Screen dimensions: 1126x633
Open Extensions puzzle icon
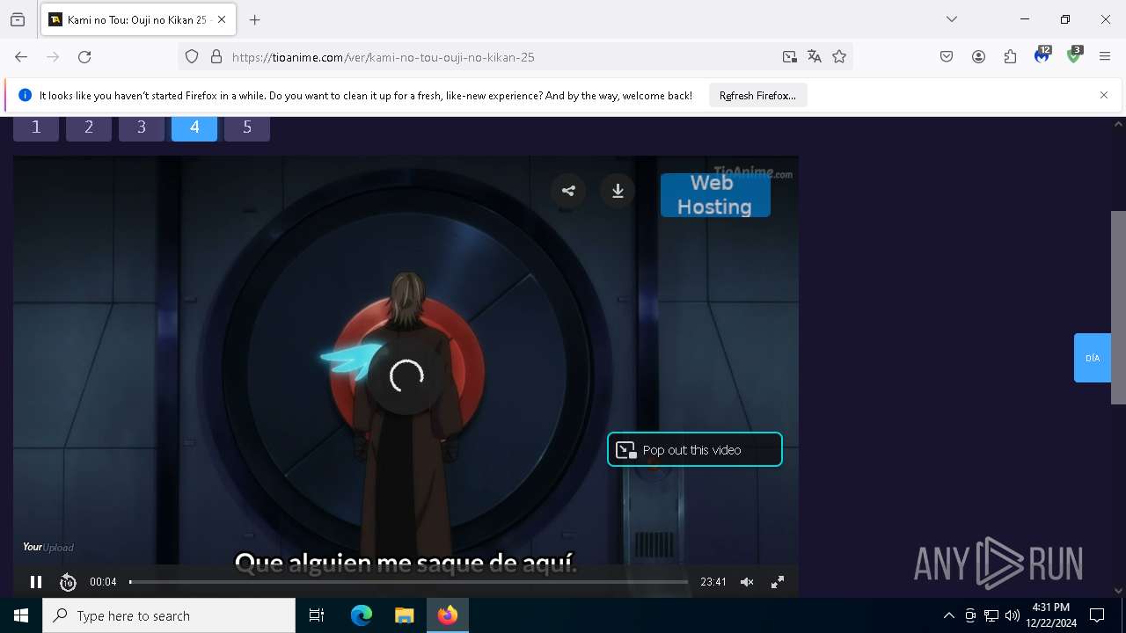click(x=1010, y=57)
